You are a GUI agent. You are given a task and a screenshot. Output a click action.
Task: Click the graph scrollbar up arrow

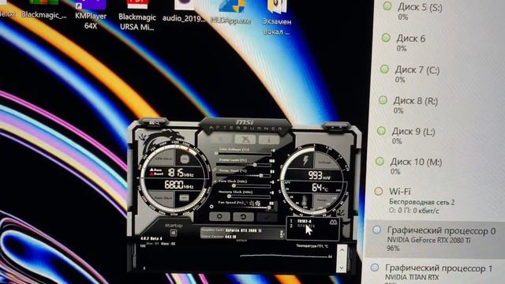coord(342,249)
